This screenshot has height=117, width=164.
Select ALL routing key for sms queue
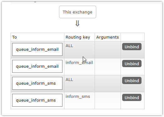click(x=69, y=80)
